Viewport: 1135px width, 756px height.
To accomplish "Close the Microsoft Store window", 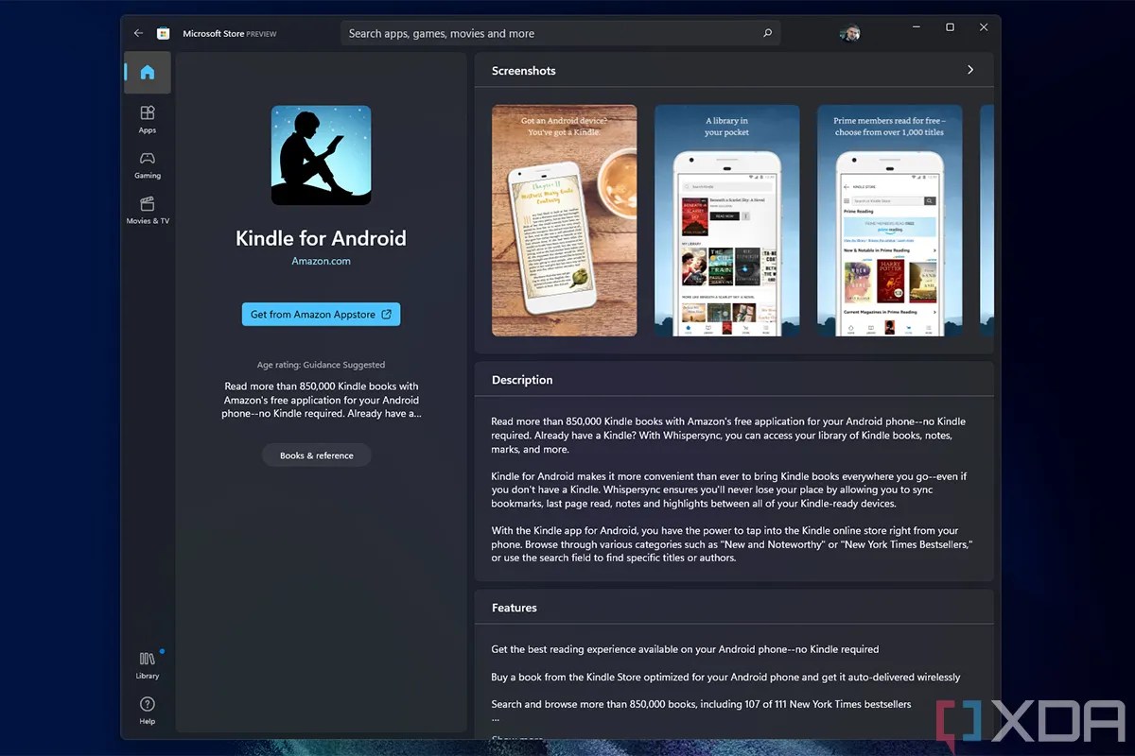I will [x=982, y=27].
